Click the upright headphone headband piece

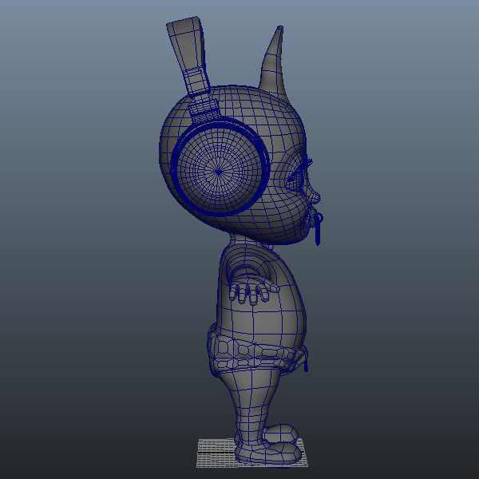click(189, 56)
